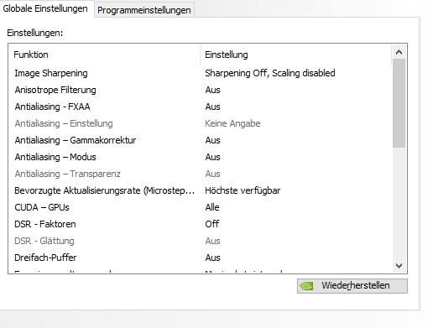Viewport: 433px width, 328px height.
Task: Click the Funktion column header
Action: [105, 55]
